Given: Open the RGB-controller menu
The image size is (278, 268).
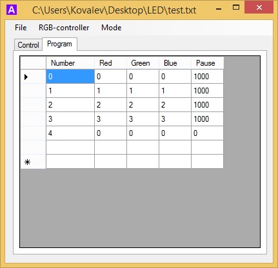Looking at the screenshot, I should [64, 28].
